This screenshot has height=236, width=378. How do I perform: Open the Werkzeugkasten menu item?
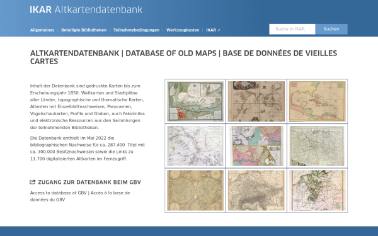183,30
